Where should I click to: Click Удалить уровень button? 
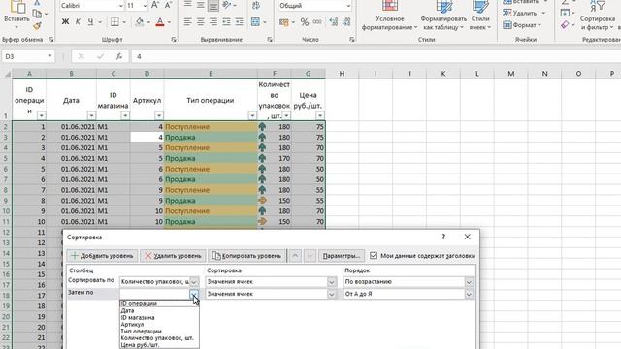point(173,256)
